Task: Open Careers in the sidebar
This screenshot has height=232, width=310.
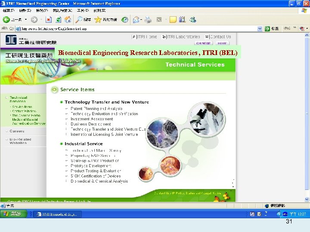Action: click(17, 131)
